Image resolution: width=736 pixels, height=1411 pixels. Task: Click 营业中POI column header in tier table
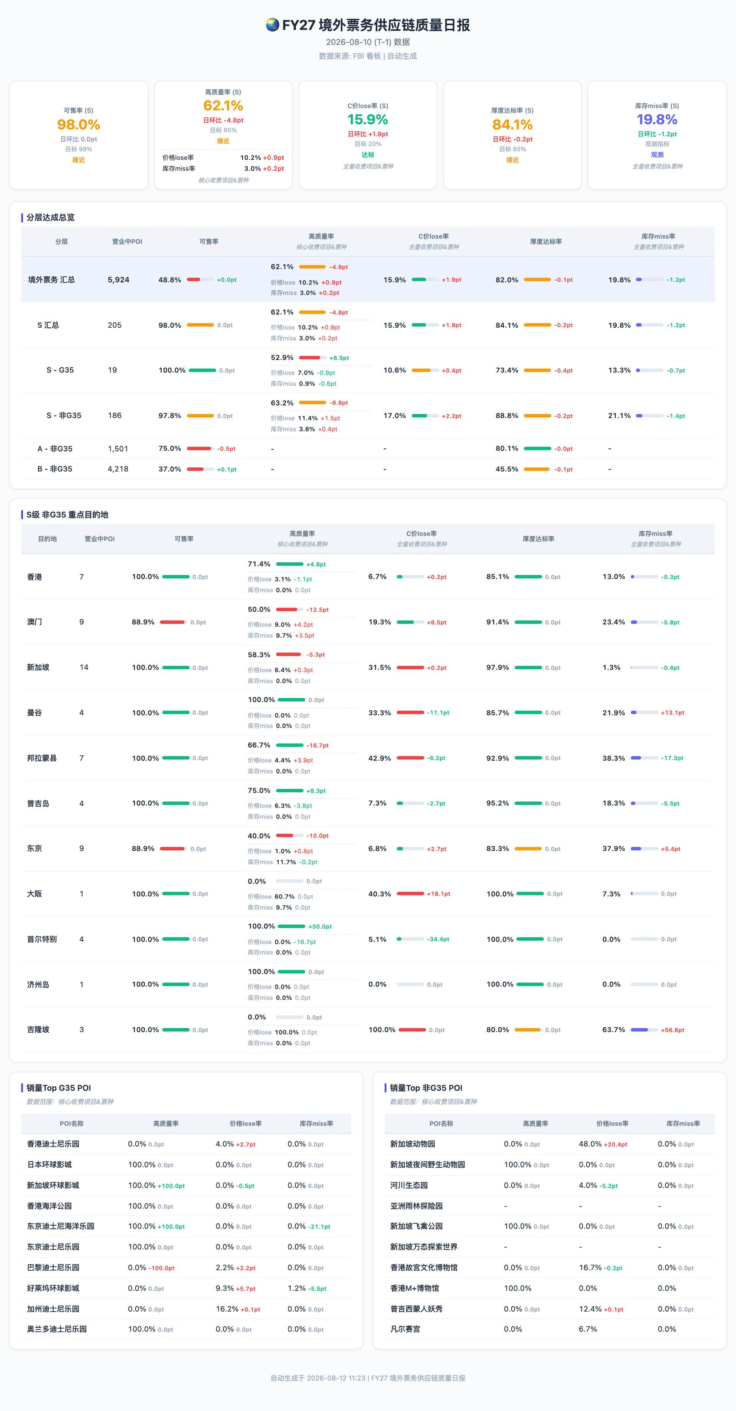tap(127, 241)
